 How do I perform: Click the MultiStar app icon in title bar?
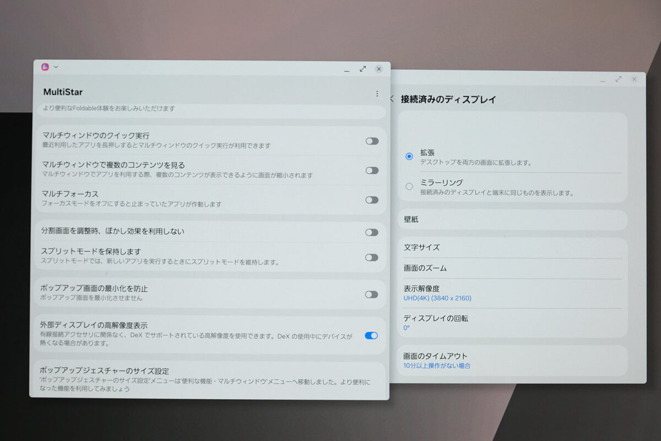tap(45, 67)
